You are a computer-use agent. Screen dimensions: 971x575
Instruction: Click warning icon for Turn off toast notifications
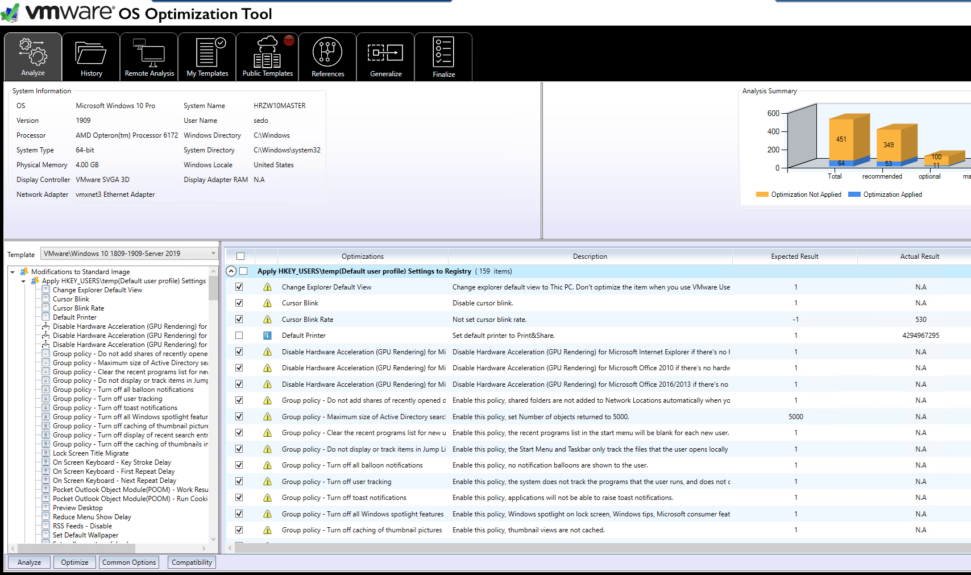coord(267,498)
